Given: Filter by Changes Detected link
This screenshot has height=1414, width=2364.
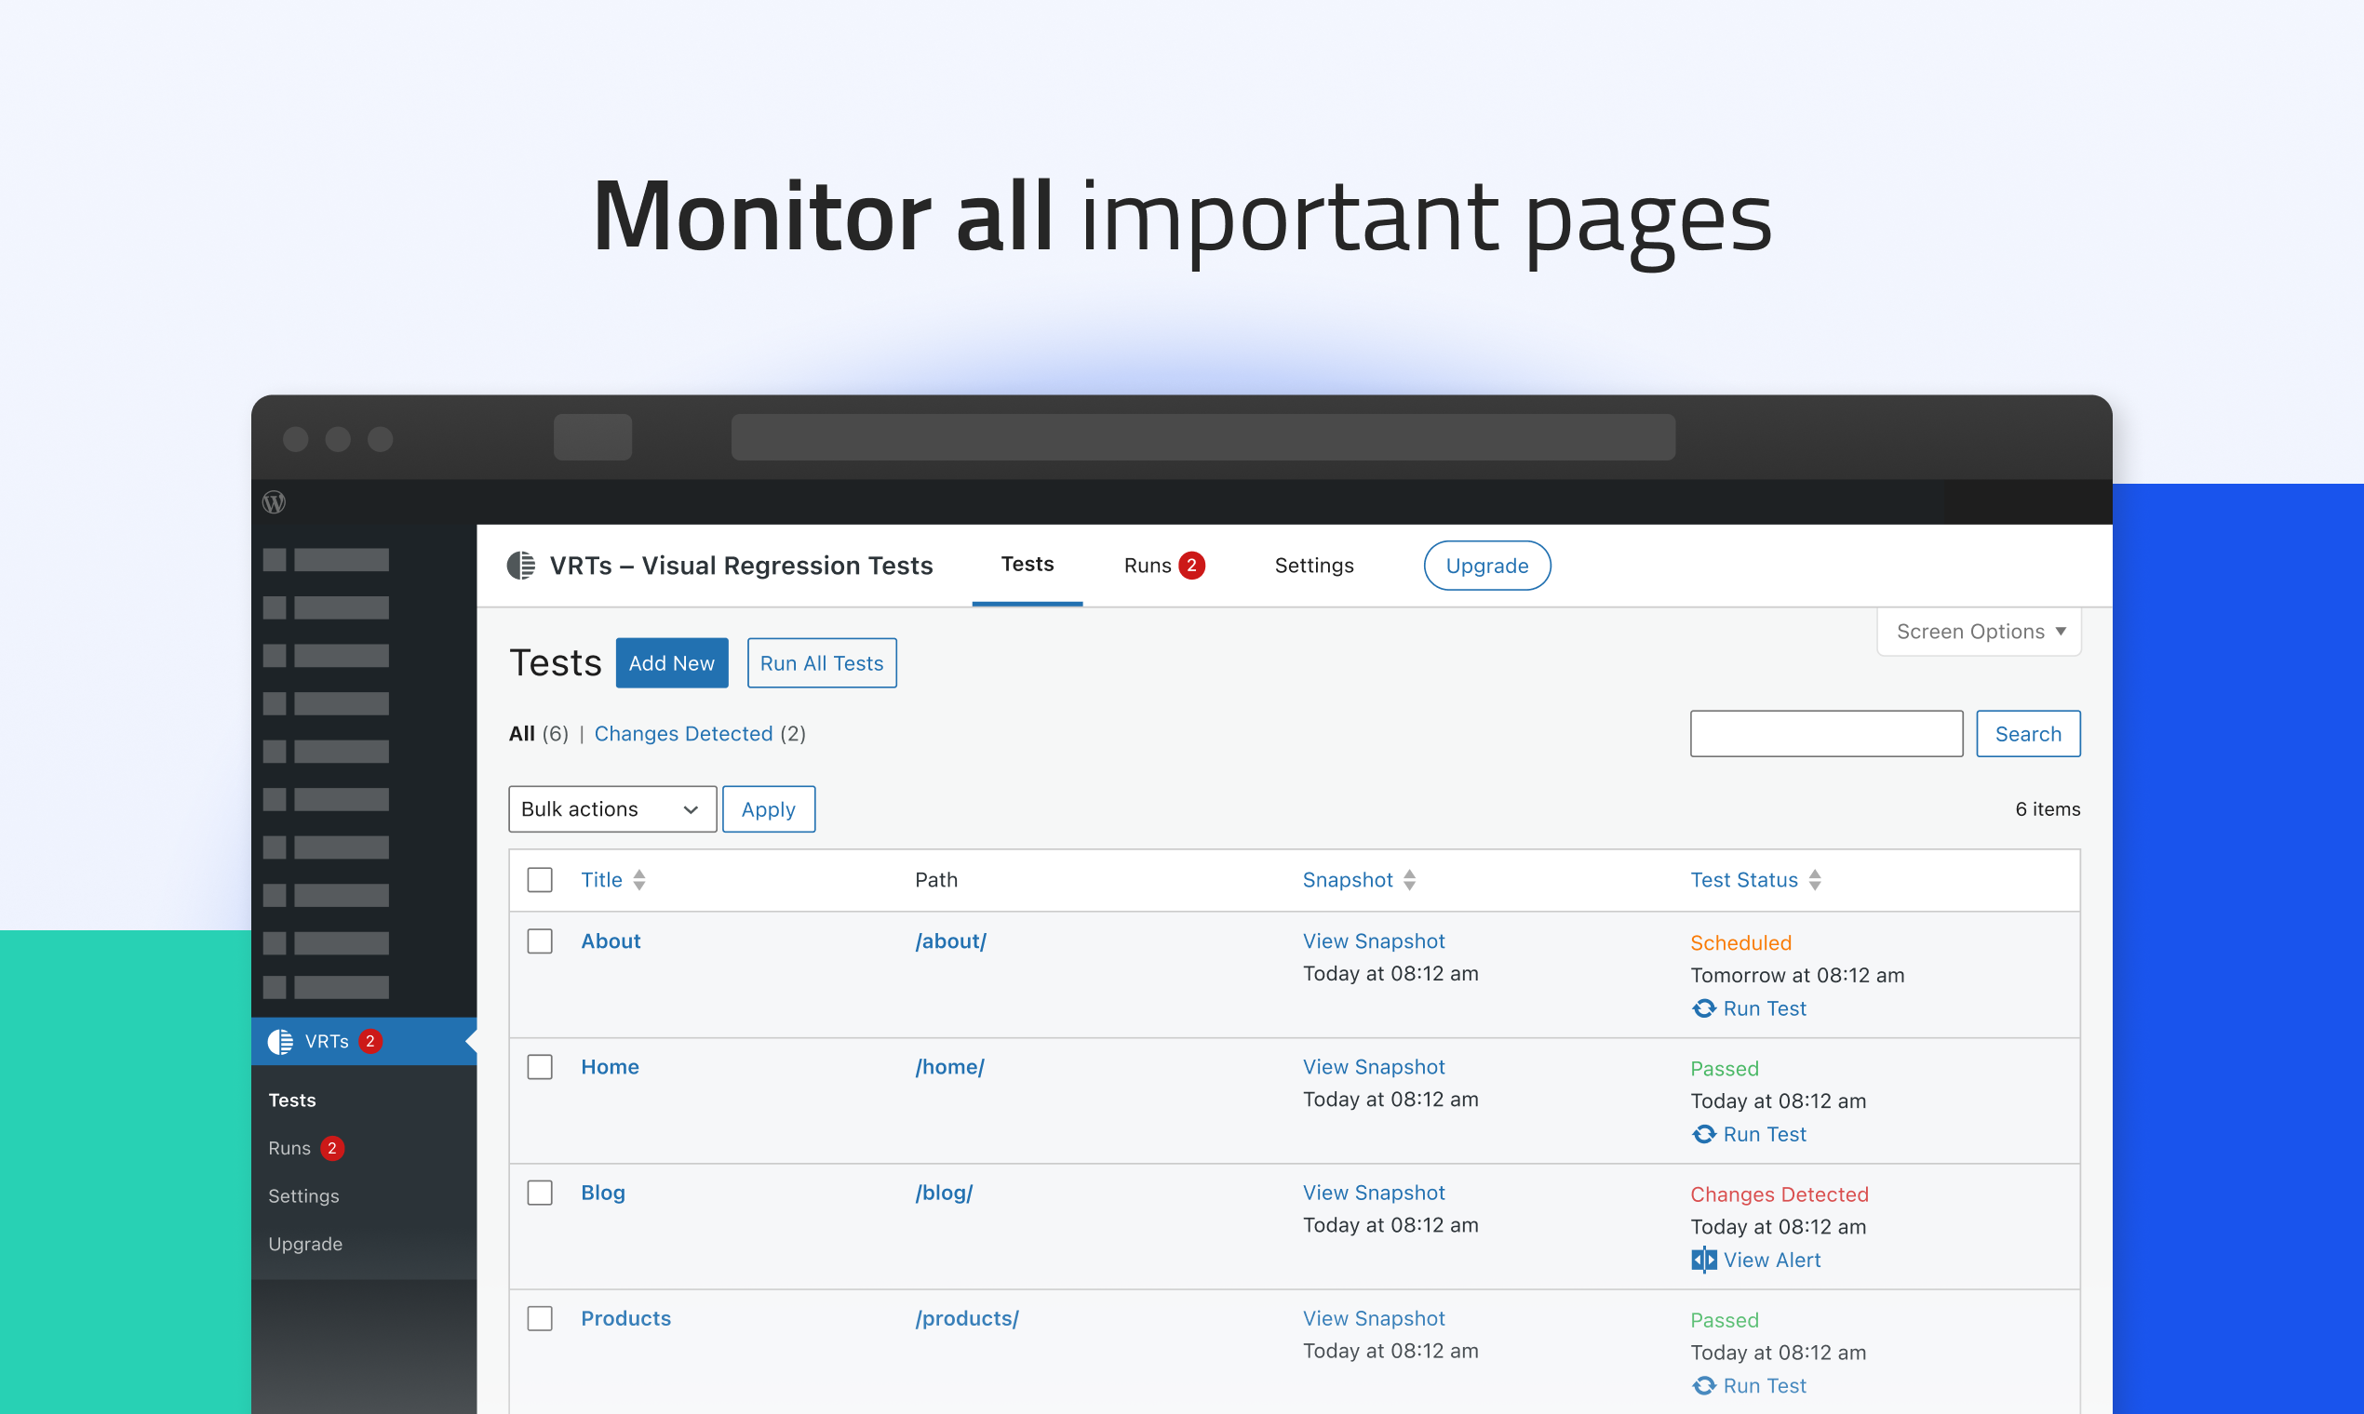Looking at the screenshot, I should 683,734.
